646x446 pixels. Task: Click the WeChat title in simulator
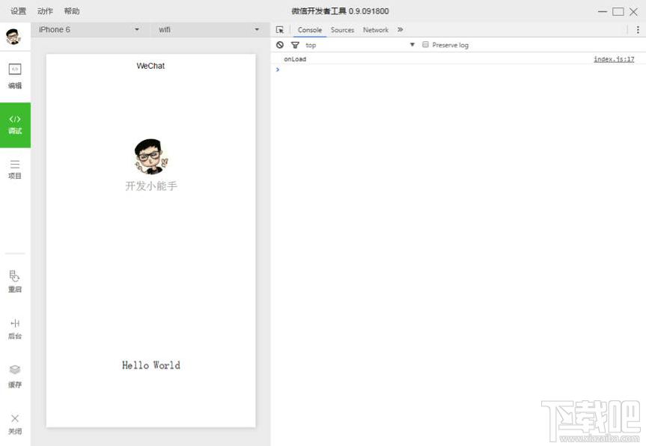(150, 66)
